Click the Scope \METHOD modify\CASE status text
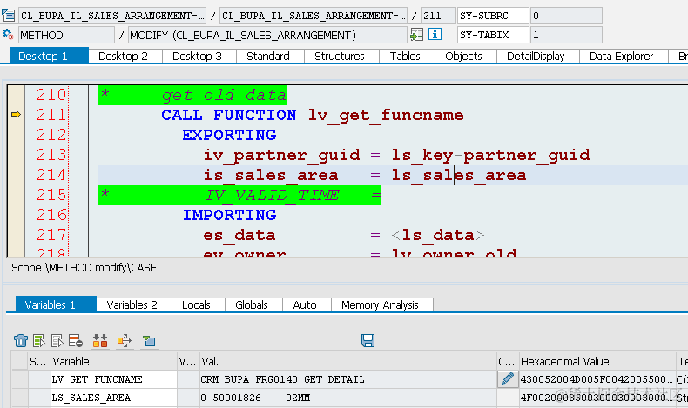The width and height of the screenshot is (688, 408). point(84,268)
